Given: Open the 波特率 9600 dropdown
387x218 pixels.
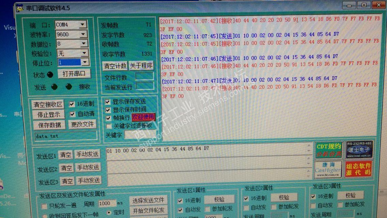Looking at the screenshot, I should tap(83, 34).
